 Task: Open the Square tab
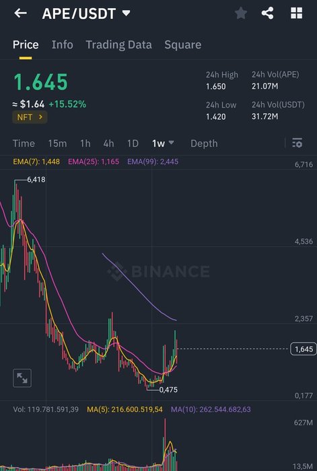pyautogui.click(x=182, y=45)
